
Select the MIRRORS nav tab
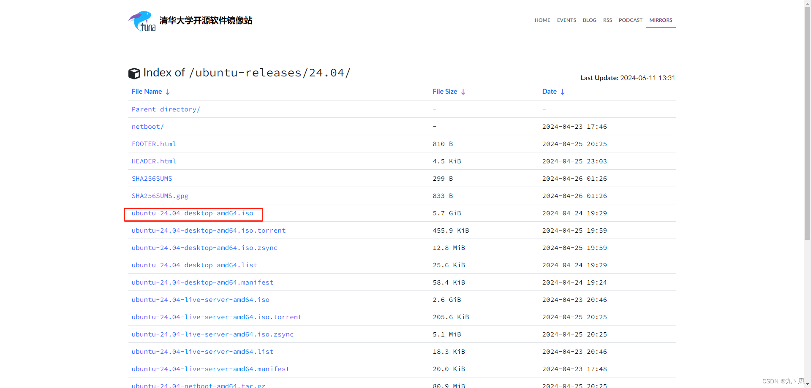(661, 20)
